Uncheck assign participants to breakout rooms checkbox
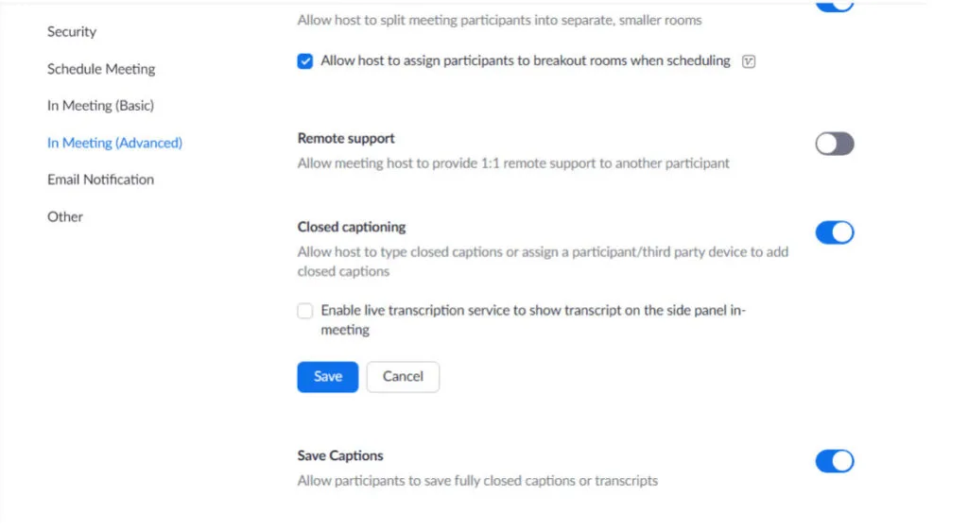The height and width of the screenshot is (531, 968). pos(305,61)
